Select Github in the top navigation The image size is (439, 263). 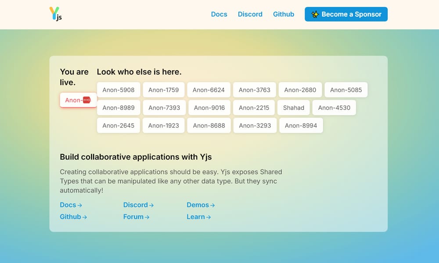(x=284, y=14)
